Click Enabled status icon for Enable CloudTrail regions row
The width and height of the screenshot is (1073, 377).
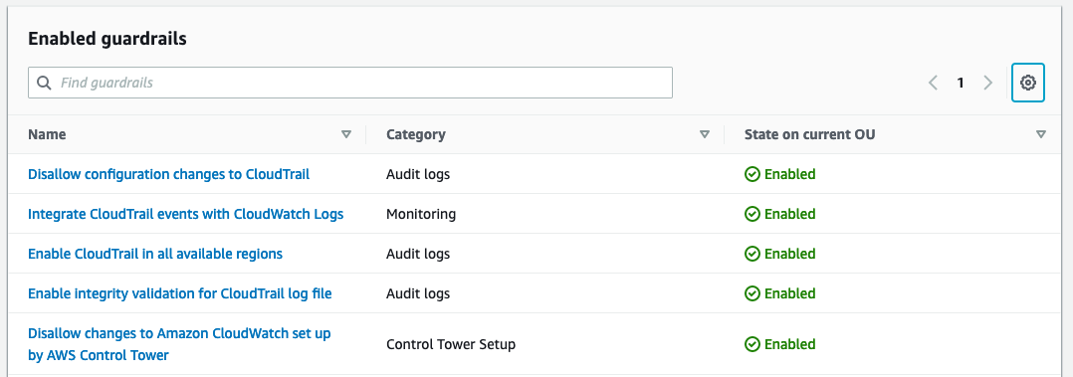752,254
